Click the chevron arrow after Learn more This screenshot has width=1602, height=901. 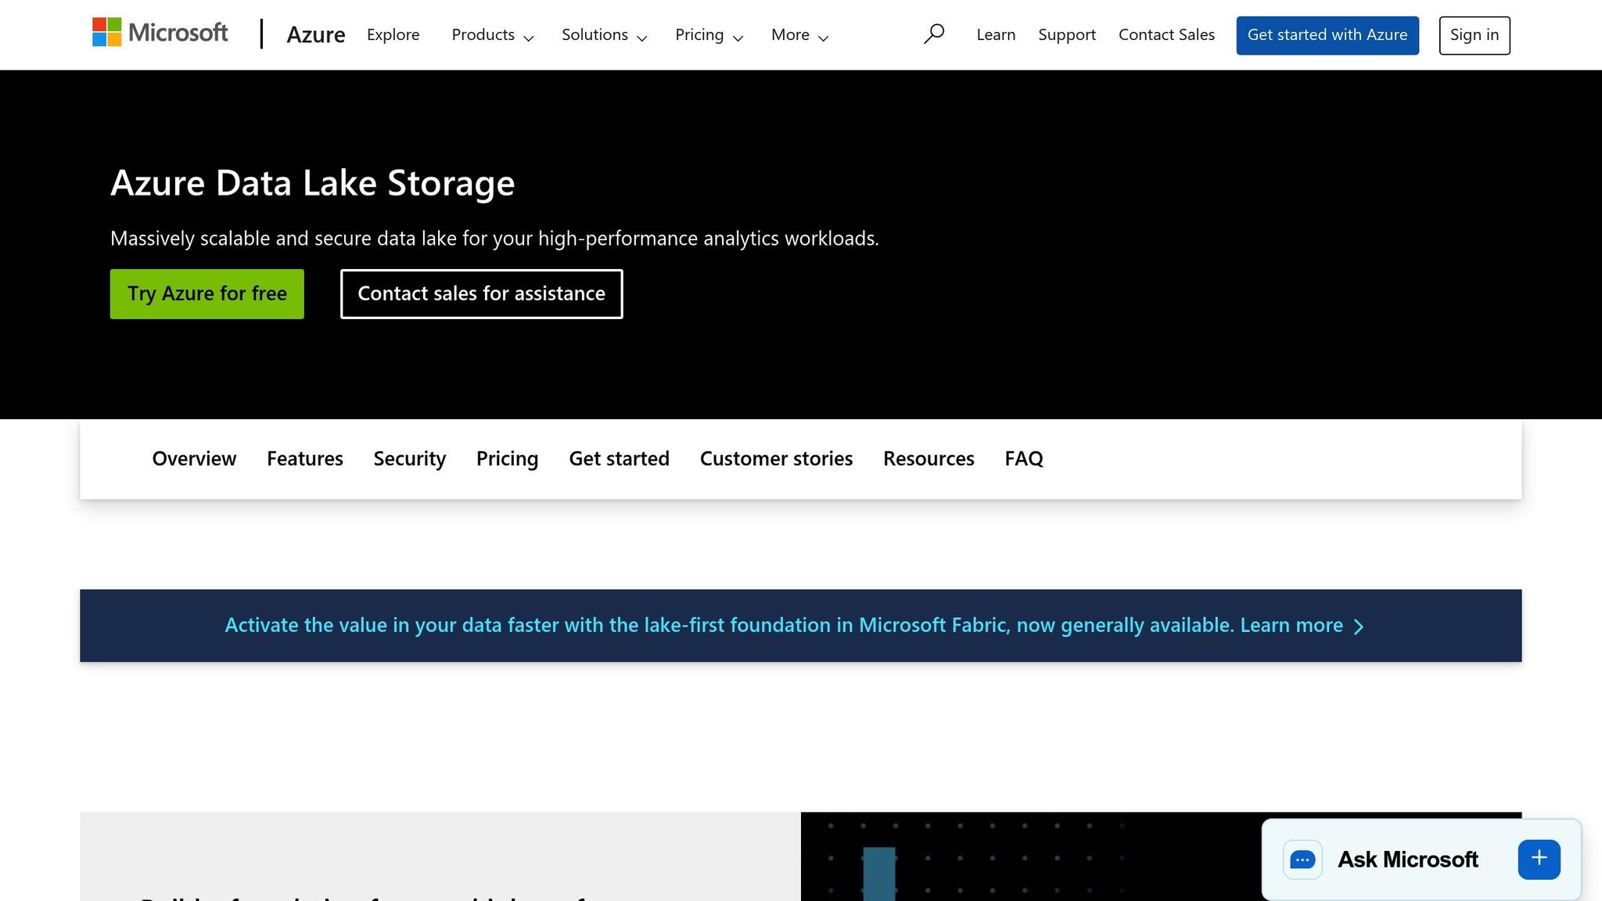(1359, 626)
